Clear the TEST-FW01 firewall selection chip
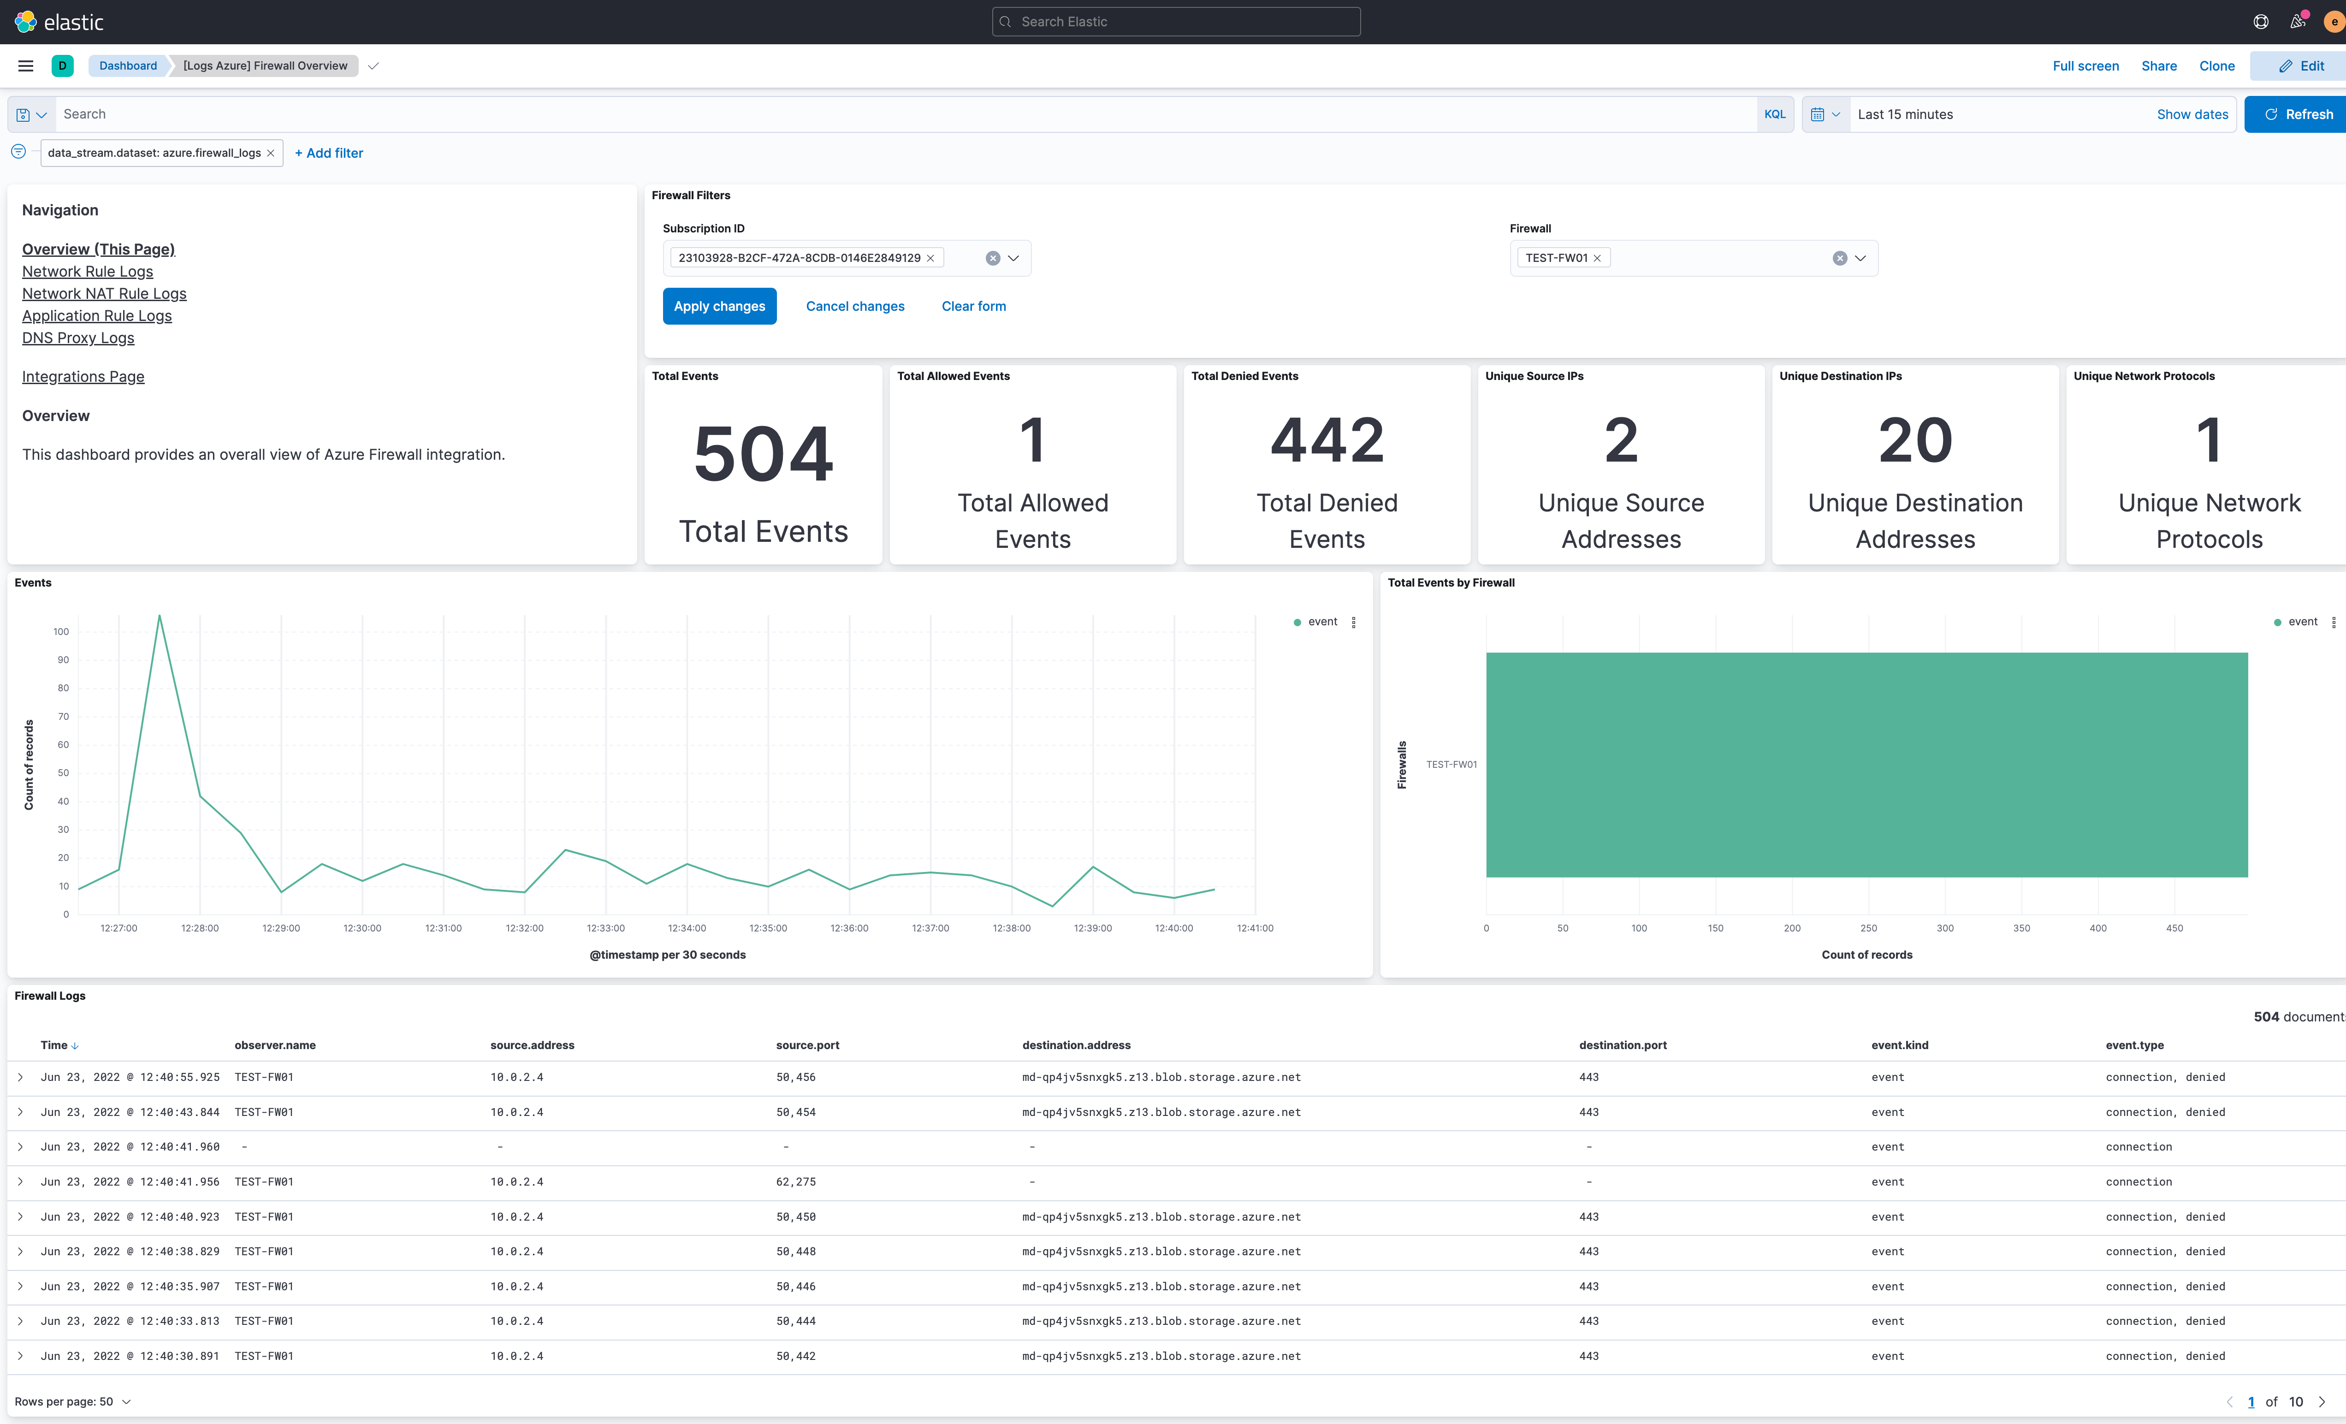 tap(1598, 257)
